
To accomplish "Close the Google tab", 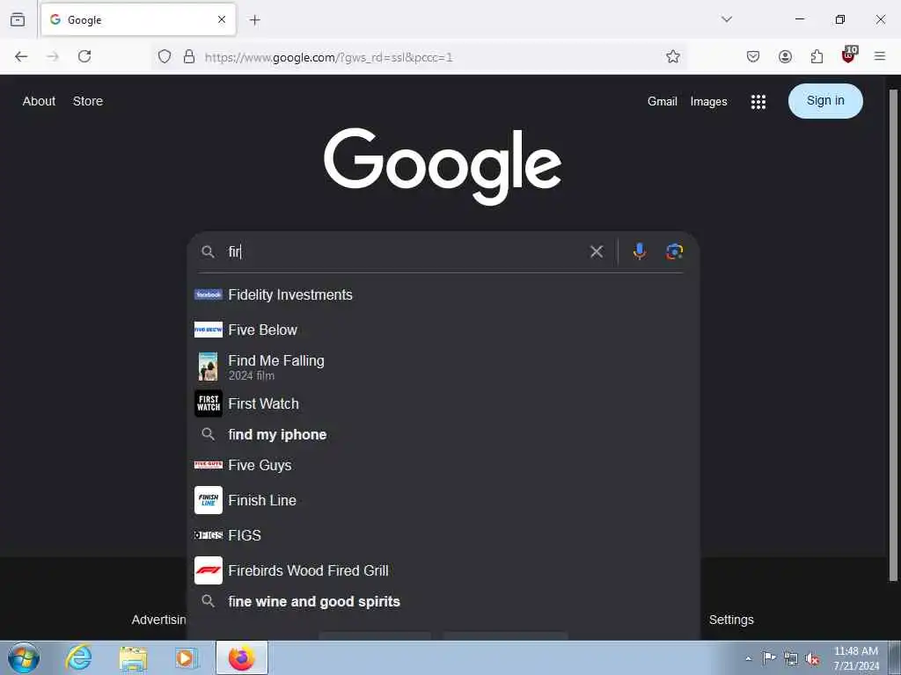I will tap(222, 19).
